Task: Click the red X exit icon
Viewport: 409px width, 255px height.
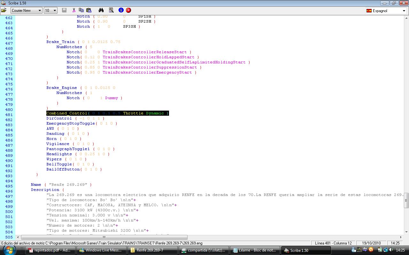Action: pyautogui.click(x=128, y=10)
